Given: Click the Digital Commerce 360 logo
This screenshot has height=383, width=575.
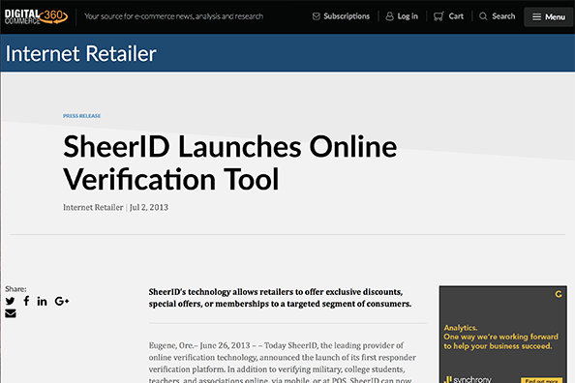Looking at the screenshot, I should tap(37, 16).
